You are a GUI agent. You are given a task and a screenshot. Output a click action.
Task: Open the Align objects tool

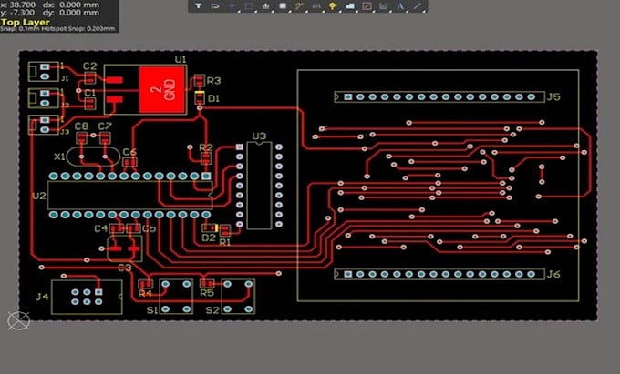pyautogui.click(x=265, y=6)
